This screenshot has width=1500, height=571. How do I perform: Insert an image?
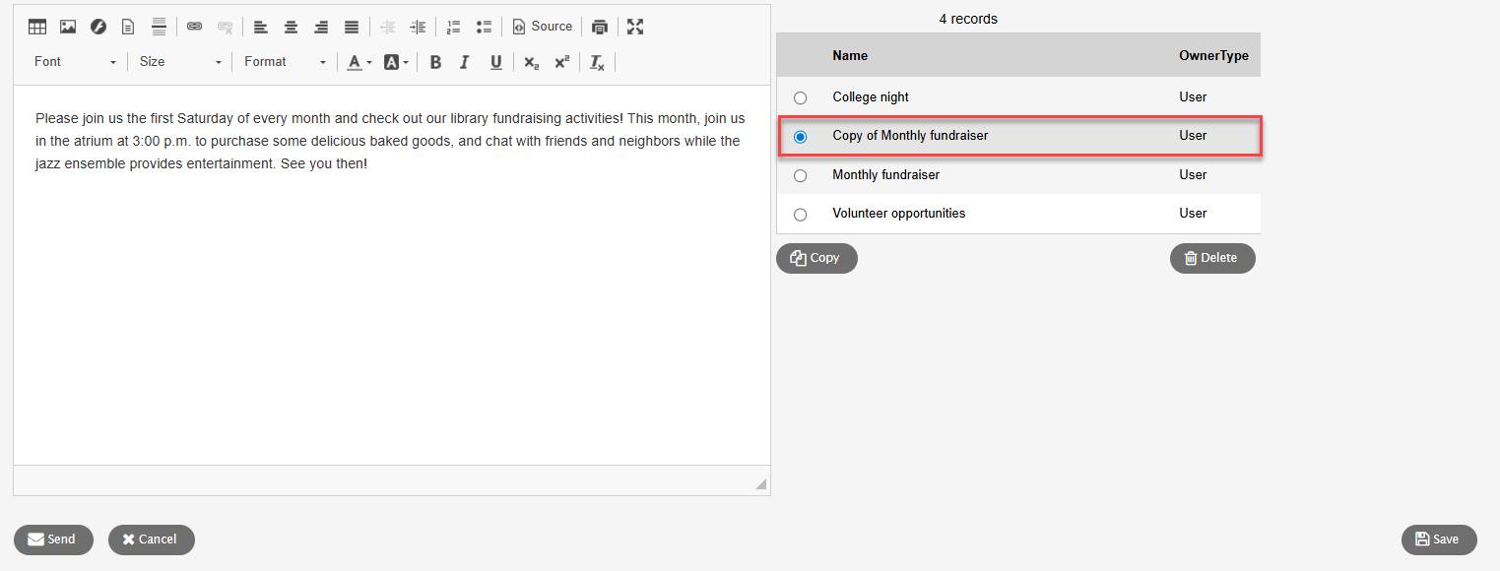pyautogui.click(x=67, y=26)
